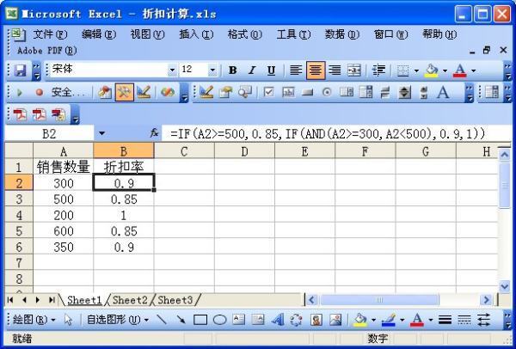Image resolution: width=516 pixels, height=349 pixels.
Task: Select the Oval drawing tool
Action: click(219, 319)
